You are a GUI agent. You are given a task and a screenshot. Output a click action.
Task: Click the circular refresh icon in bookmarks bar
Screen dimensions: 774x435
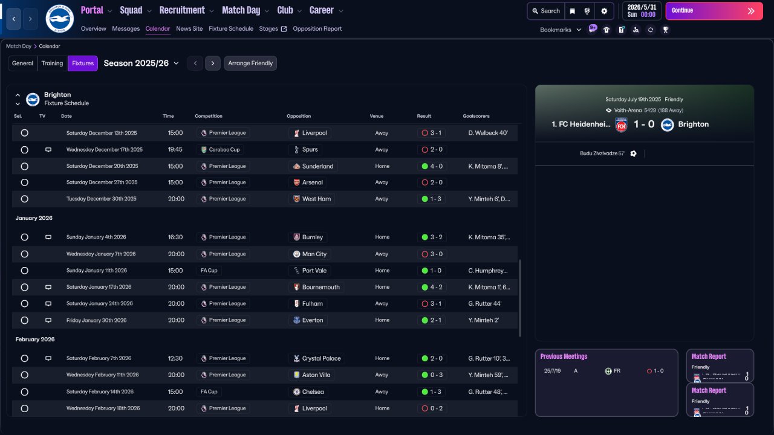(650, 30)
